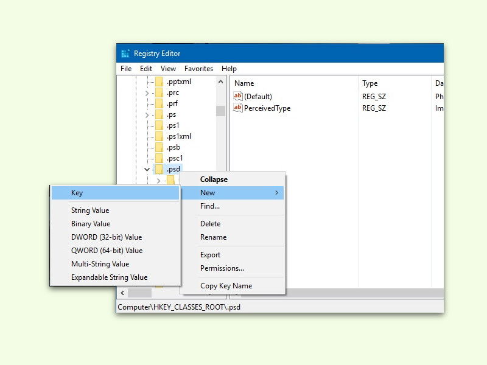The width and height of the screenshot is (487, 365).
Task: Select Binary Value in the submenu
Action: click(115, 224)
